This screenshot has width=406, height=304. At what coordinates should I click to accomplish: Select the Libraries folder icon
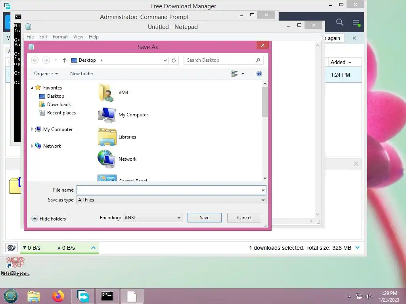[x=107, y=137]
